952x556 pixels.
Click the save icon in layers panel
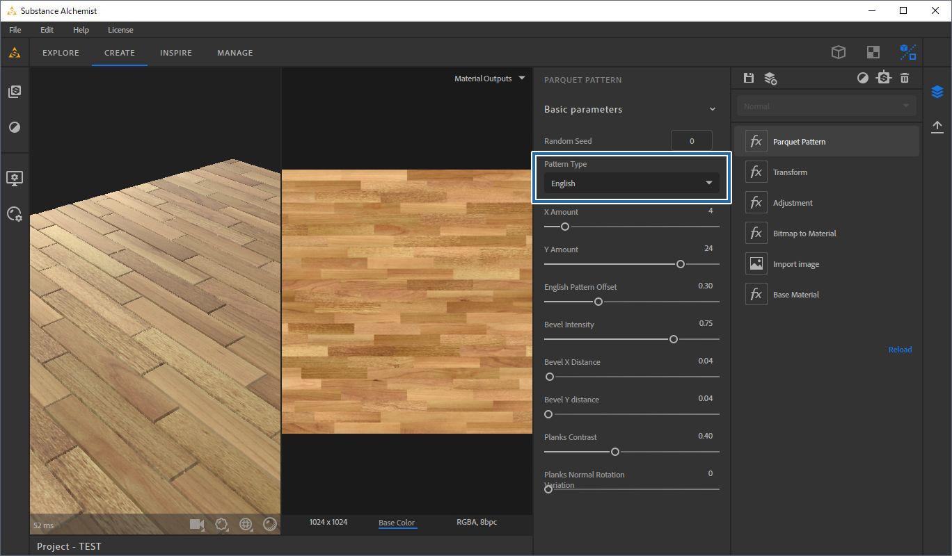[x=749, y=78]
